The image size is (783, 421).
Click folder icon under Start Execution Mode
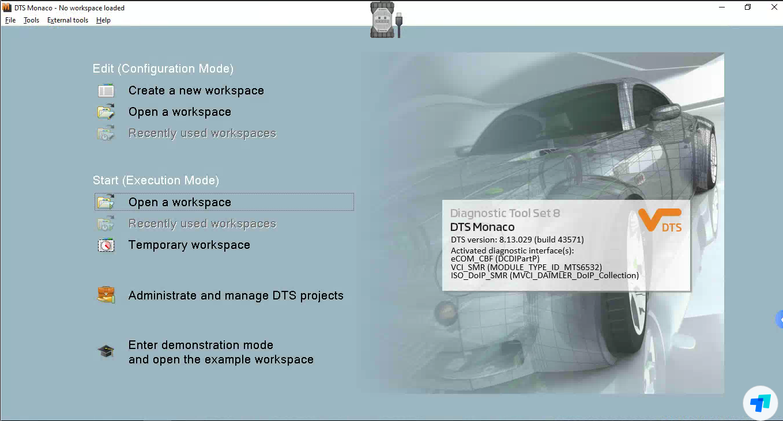coord(106,202)
